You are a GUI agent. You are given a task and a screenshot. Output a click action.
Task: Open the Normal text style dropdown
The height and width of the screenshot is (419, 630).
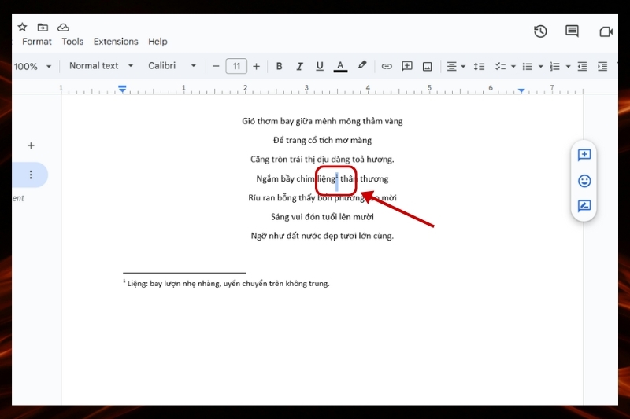click(101, 66)
